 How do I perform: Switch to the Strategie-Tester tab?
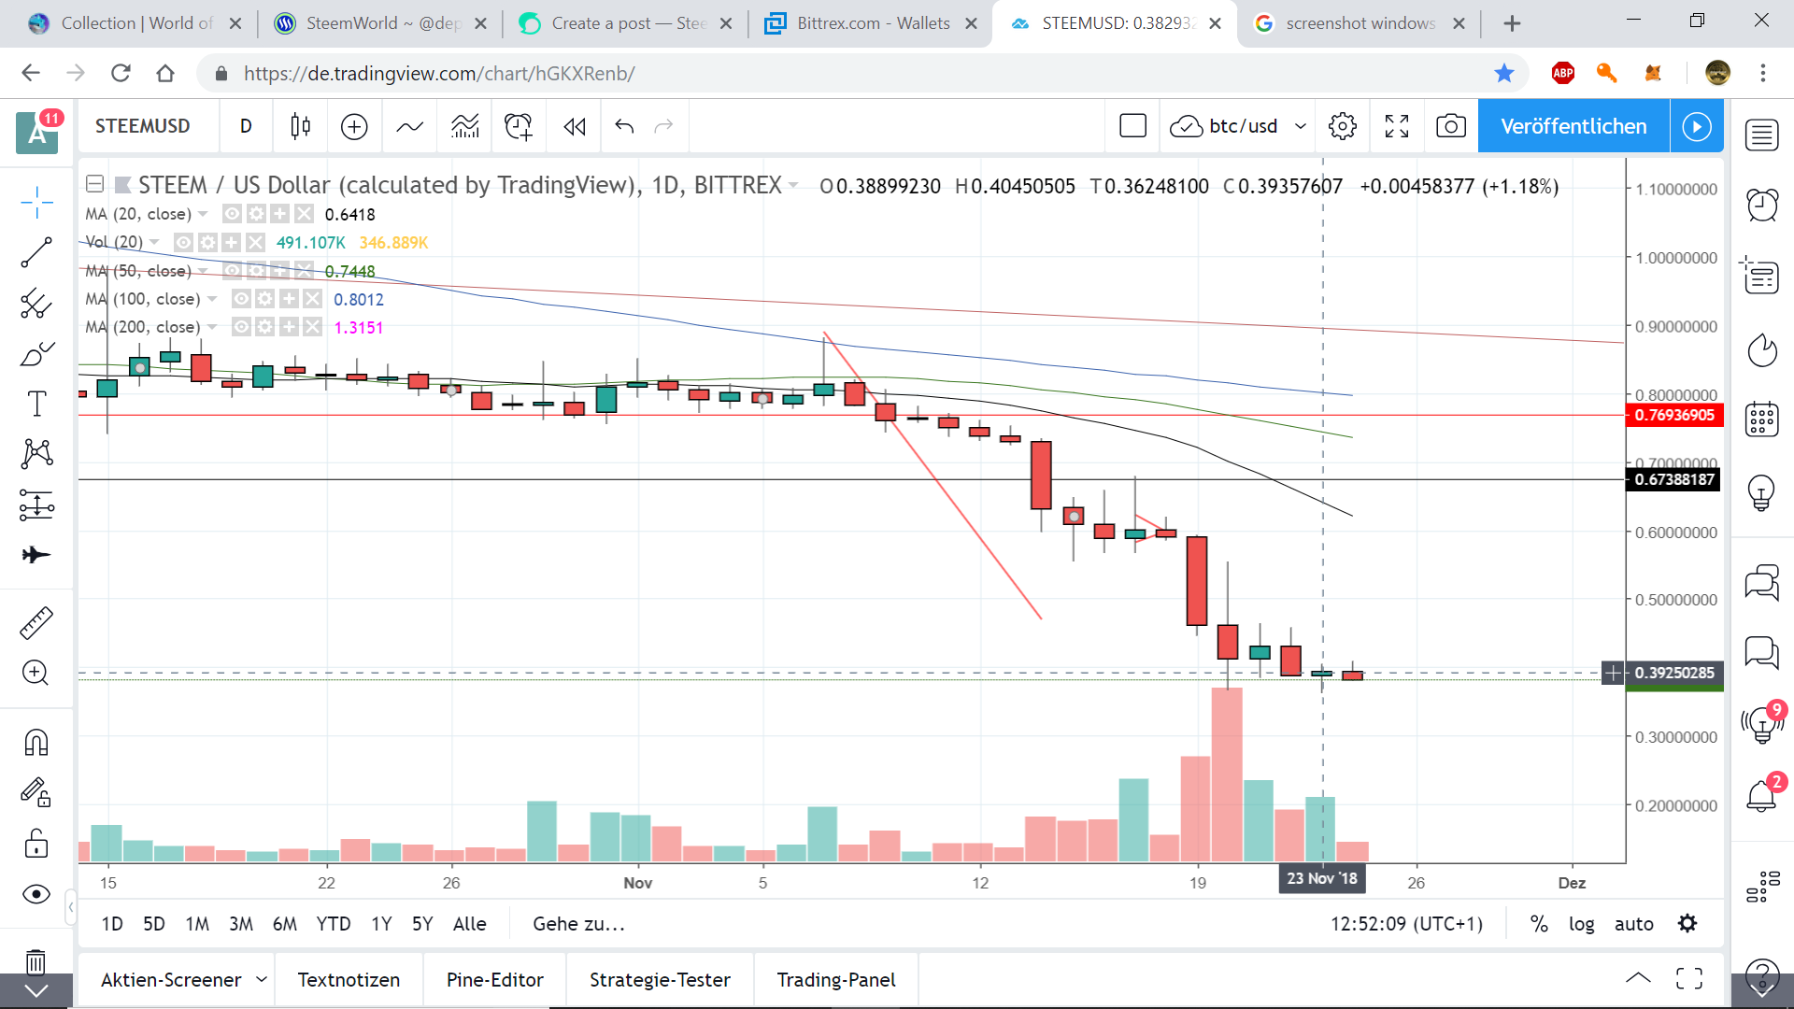tap(660, 979)
